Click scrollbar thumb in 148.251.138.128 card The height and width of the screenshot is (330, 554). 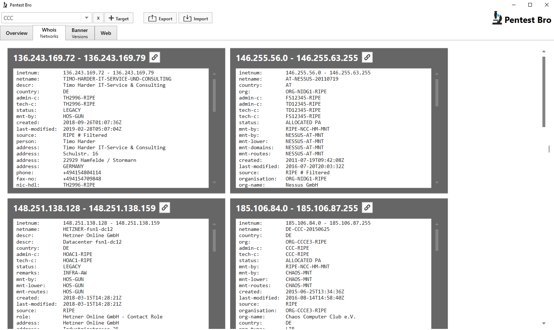[x=214, y=241]
